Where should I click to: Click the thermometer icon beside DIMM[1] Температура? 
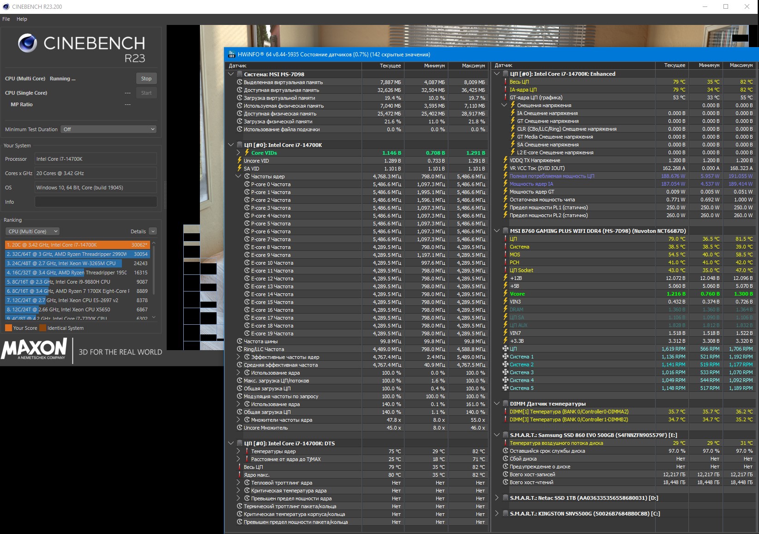(506, 411)
